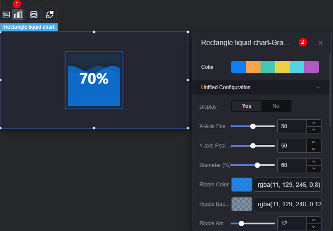The height and width of the screenshot is (231, 333).
Task: Set Display to Yes
Action: 247,106
